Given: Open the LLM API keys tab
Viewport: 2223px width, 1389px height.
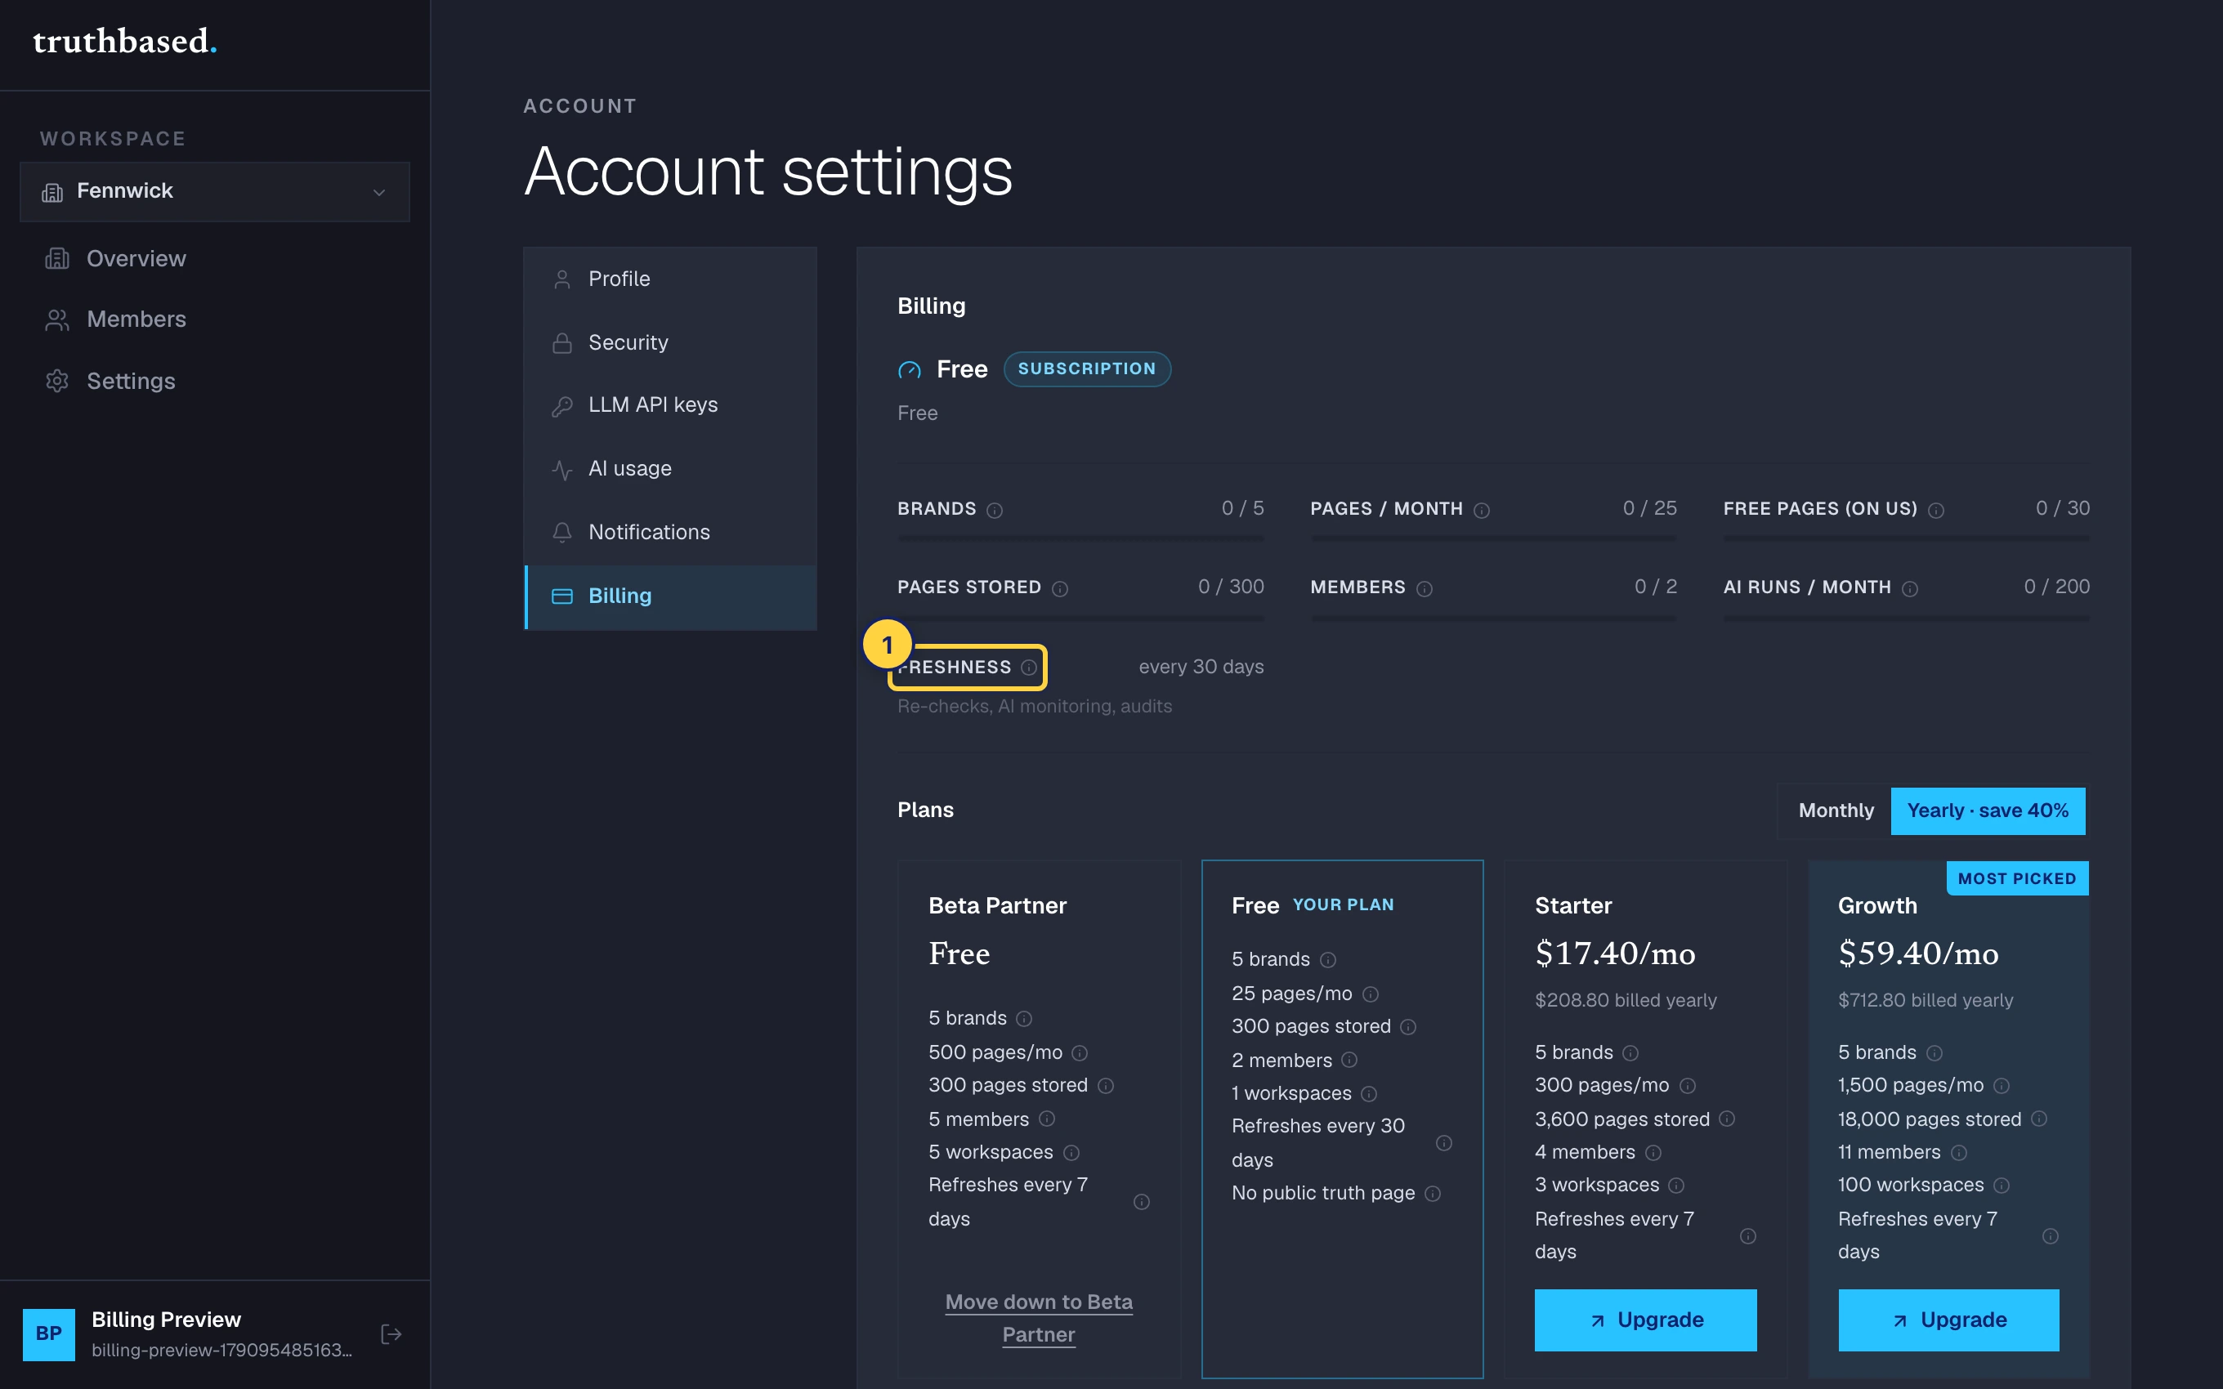Looking at the screenshot, I should click(x=669, y=405).
